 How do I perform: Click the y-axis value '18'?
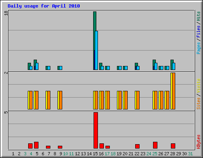pos(6,13)
